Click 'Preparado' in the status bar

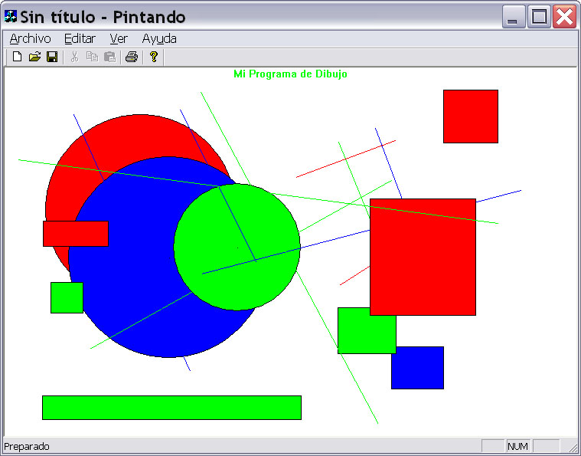coord(27,446)
